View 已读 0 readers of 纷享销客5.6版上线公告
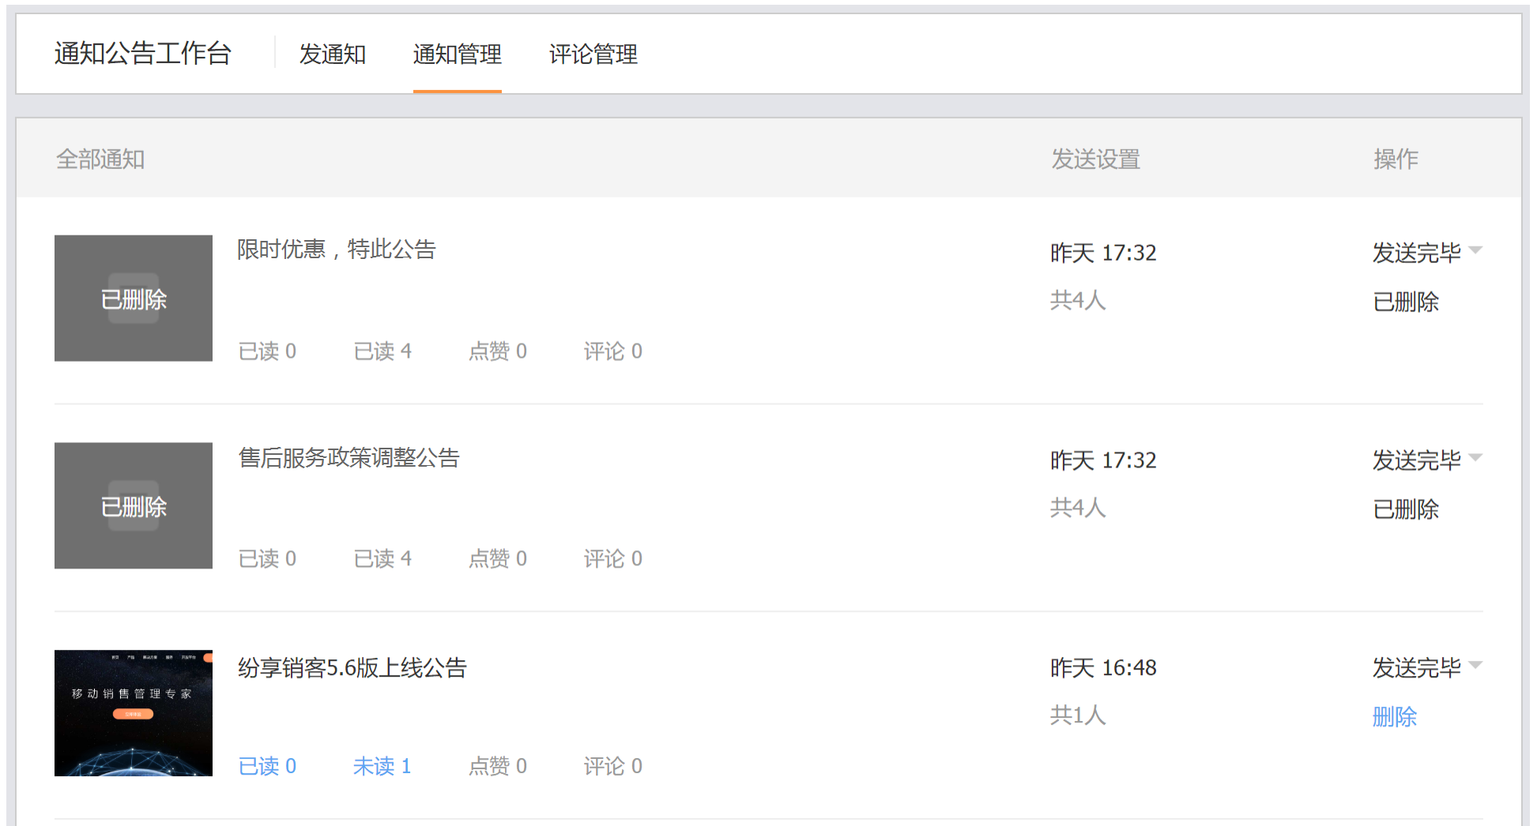 click(x=267, y=766)
